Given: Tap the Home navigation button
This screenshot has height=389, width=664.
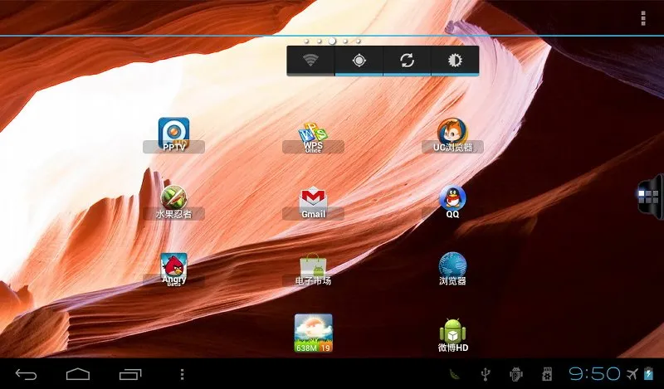Looking at the screenshot, I should click(78, 374).
